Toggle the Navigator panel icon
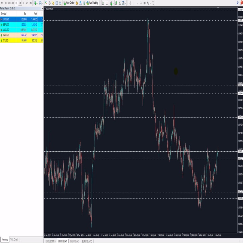This screenshot has height=243, width=243. (x=53, y=3)
